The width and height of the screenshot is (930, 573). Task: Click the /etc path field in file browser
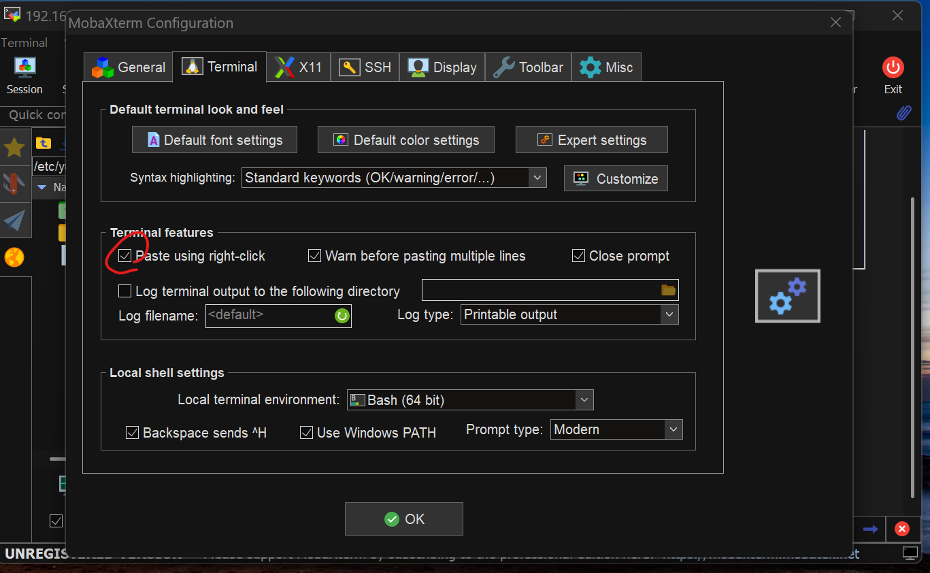[x=49, y=167]
